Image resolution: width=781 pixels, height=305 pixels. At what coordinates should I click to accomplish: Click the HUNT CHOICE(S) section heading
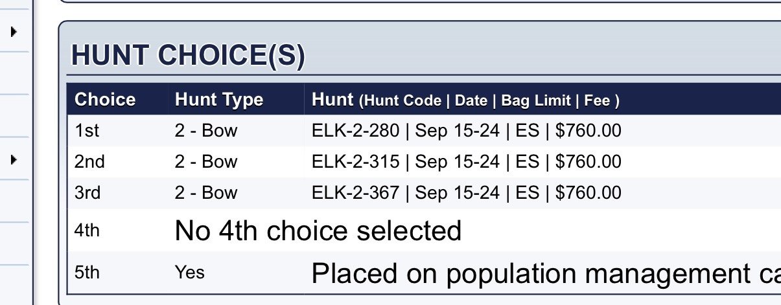pyautogui.click(x=187, y=56)
